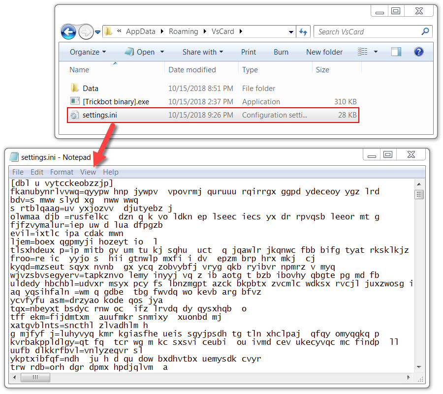Click the AppData breadcrumb
Viewport: 443px width, 394px height.
(141, 31)
